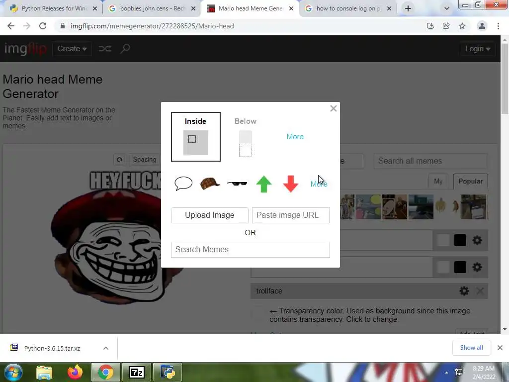Screen dimensions: 509x382
Task: Add the speech bubble sticker
Action: [183, 184]
